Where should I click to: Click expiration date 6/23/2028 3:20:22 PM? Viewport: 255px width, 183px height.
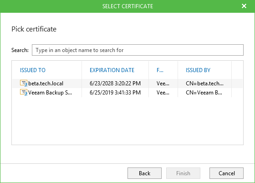[x=115, y=84]
